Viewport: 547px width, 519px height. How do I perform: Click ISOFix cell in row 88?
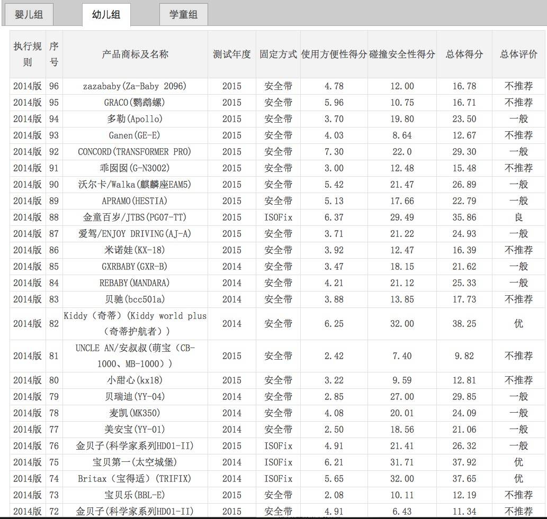click(x=278, y=217)
